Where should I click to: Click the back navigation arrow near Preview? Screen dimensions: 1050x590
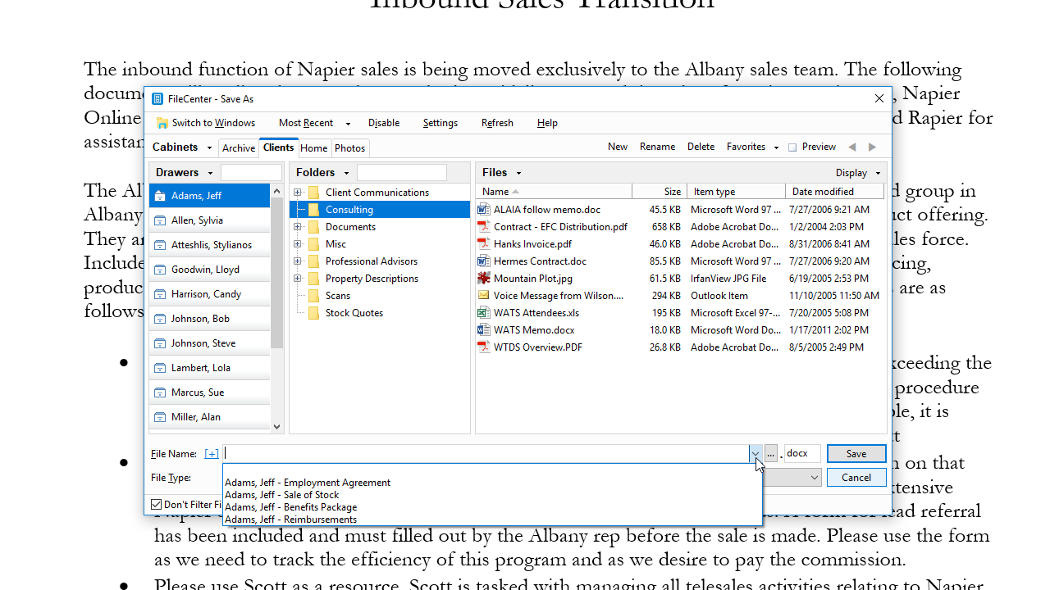point(852,147)
